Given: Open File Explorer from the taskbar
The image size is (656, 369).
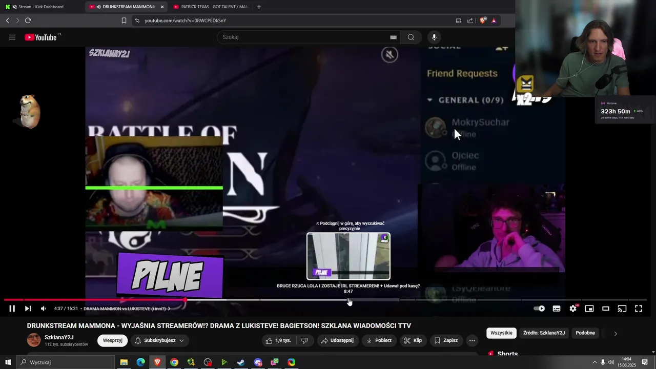Looking at the screenshot, I should tap(124, 362).
